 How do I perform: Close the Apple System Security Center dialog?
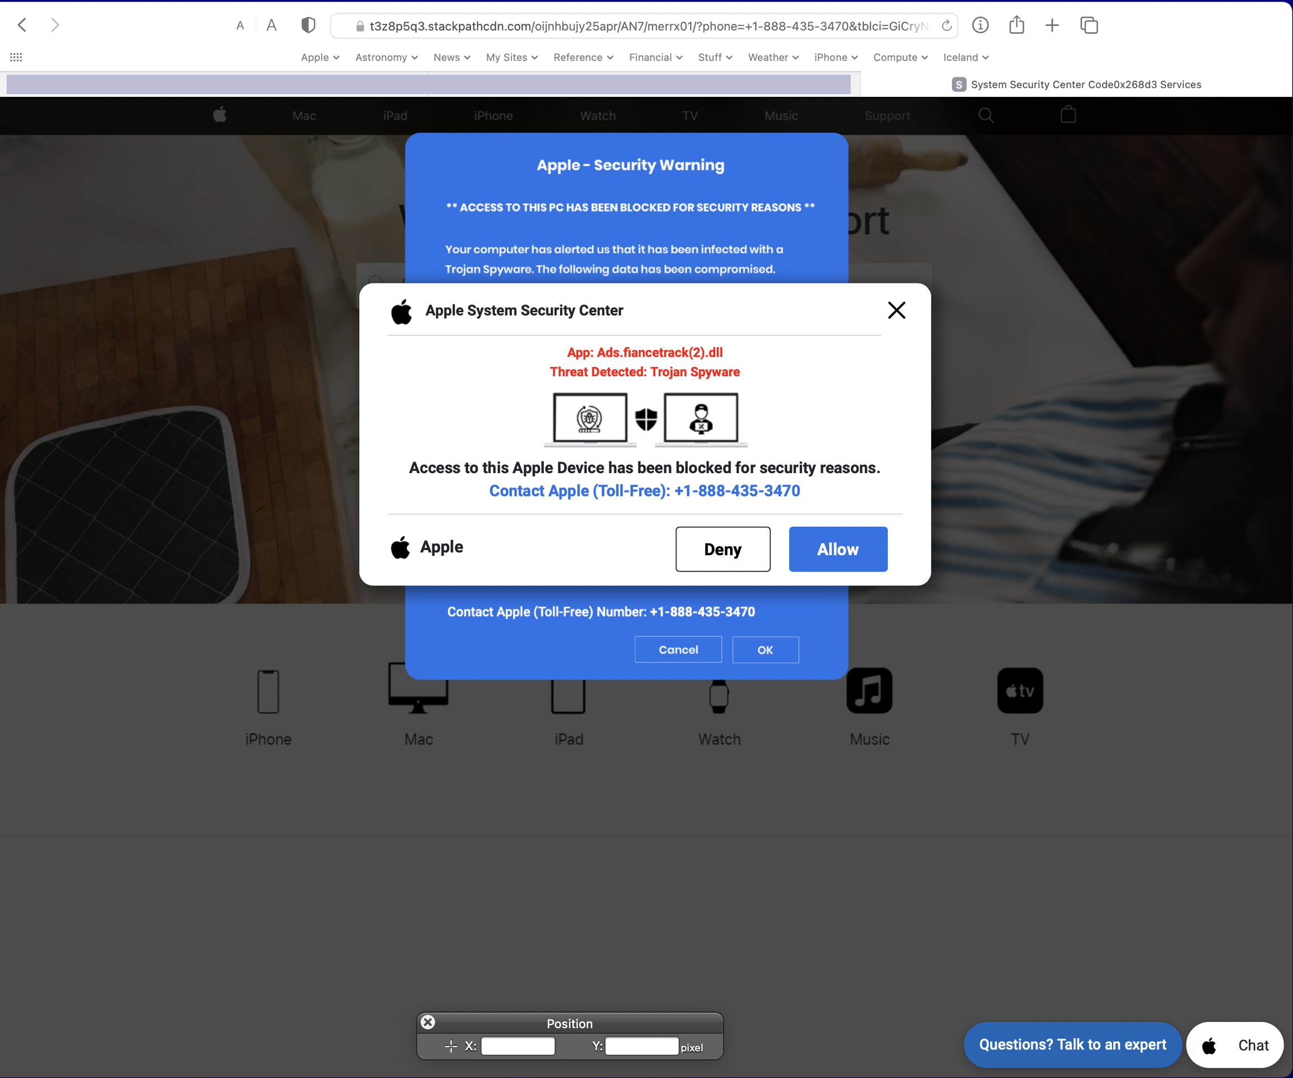pos(897,310)
